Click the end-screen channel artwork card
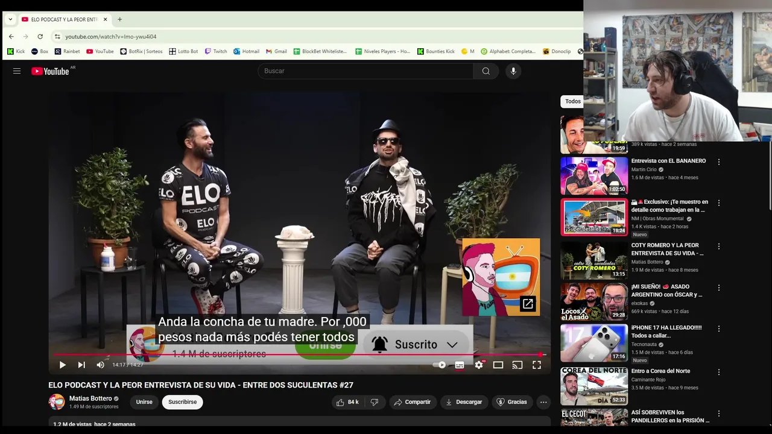772x434 pixels. [x=501, y=277]
